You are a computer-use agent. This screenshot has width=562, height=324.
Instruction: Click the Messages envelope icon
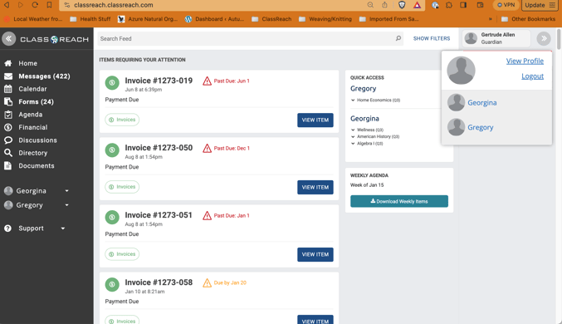[7, 76]
